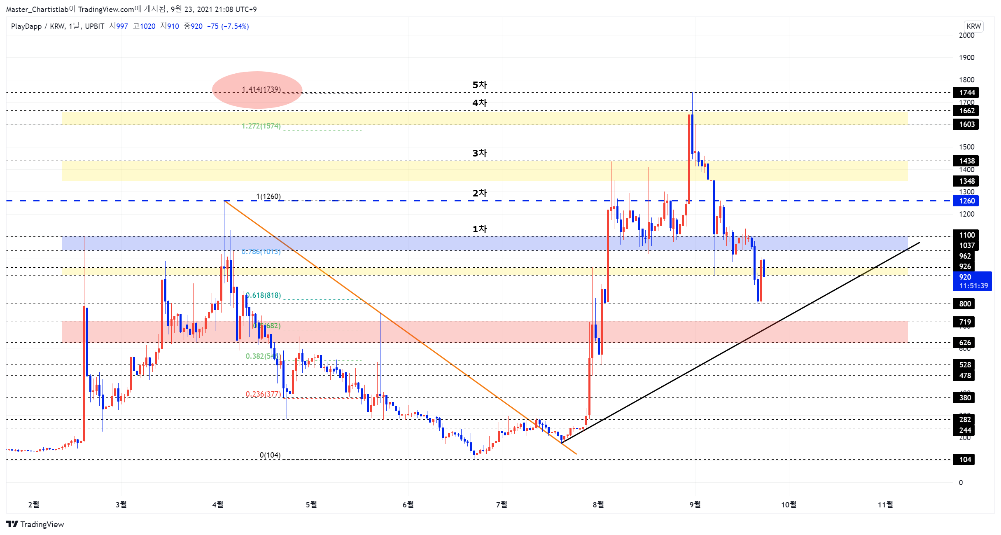Viewport: 1001px width, 535px height.
Task: Select the current price 920 countdown label
Action: tap(972, 281)
